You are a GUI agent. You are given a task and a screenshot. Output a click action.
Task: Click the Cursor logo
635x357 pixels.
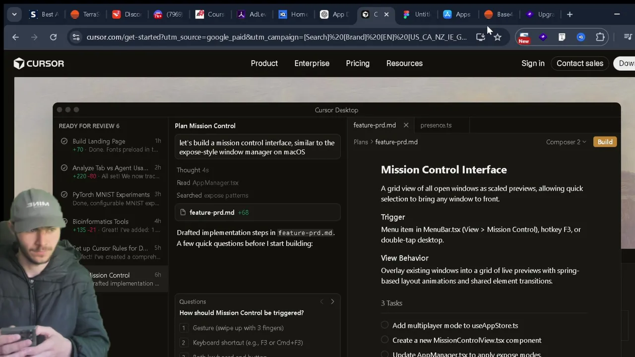click(39, 63)
